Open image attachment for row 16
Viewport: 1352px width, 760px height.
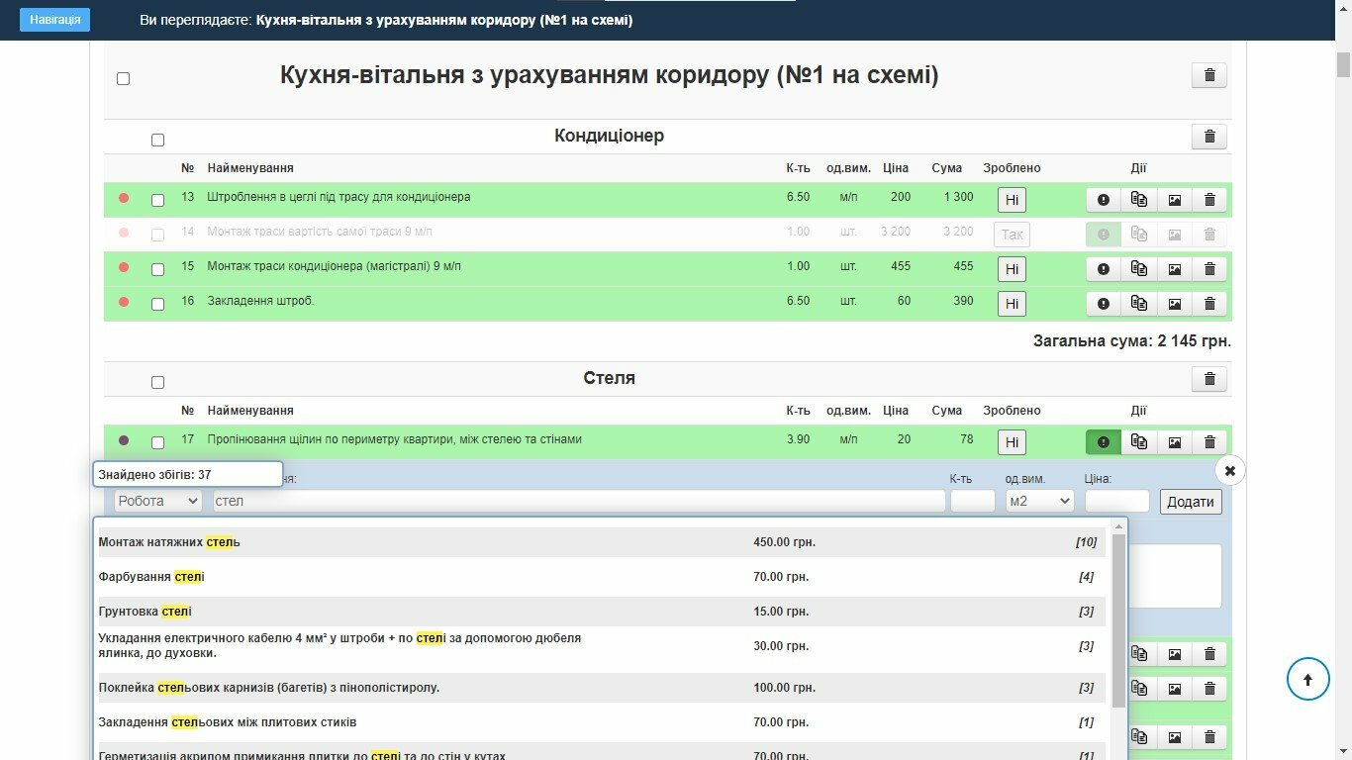[x=1175, y=304]
